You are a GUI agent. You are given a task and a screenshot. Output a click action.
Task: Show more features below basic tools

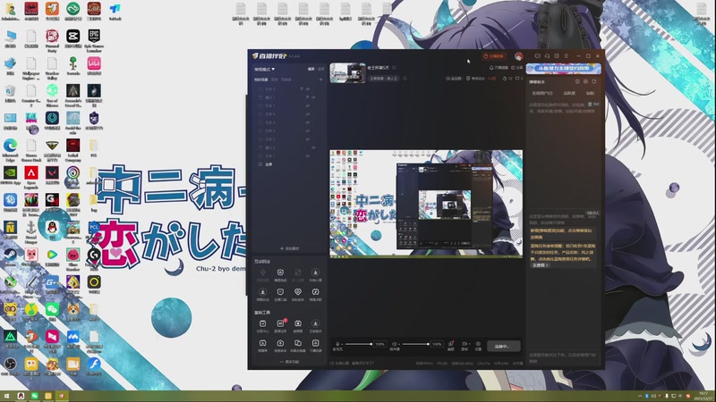click(289, 362)
